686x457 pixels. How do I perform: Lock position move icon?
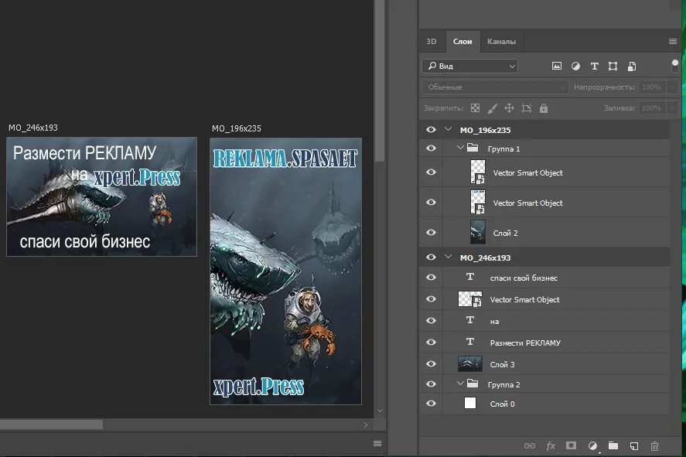[509, 108]
